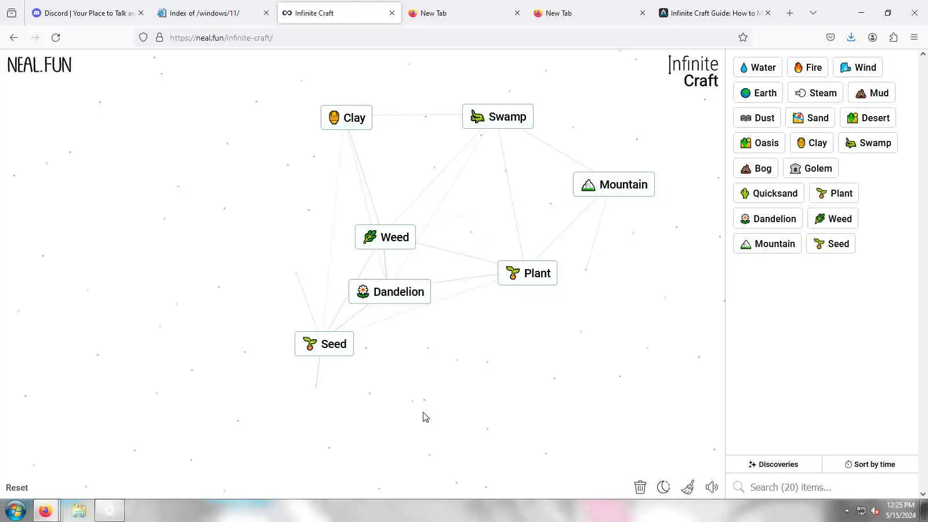Mute sound with the speaker icon
928x522 pixels.
click(x=712, y=487)
